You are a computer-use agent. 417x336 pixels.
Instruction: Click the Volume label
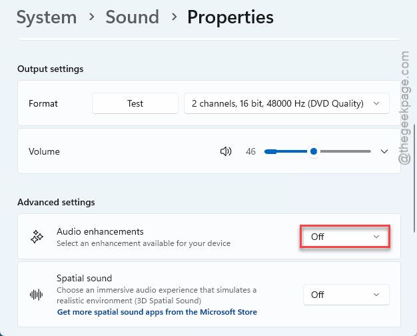[x=44, y=152]
